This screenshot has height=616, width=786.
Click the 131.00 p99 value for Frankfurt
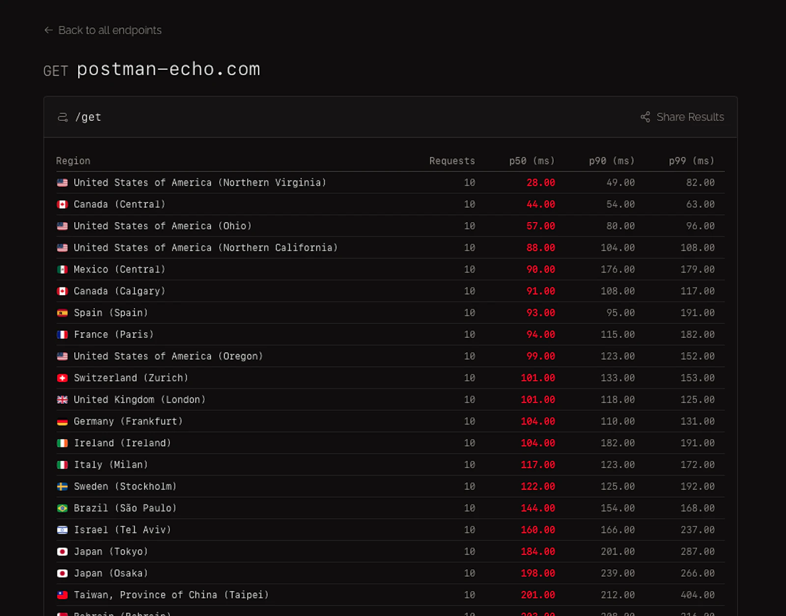tap(698, 421)
